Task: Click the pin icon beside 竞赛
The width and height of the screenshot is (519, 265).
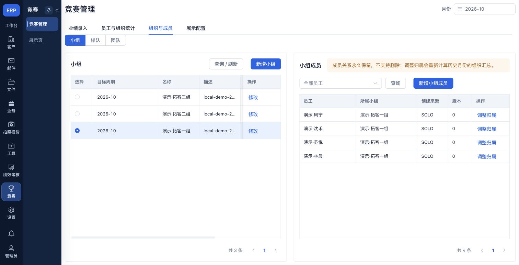Action: click(49, 10)
